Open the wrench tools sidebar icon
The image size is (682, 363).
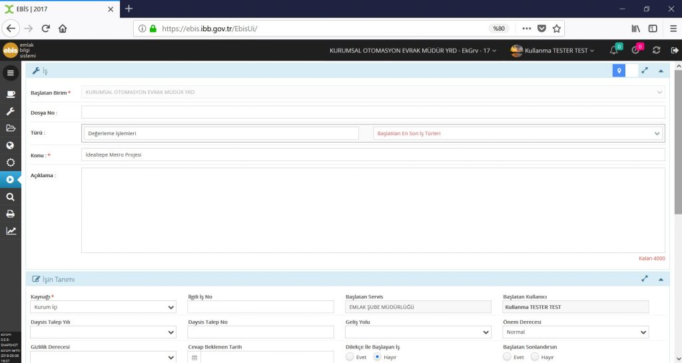[11, 111]
